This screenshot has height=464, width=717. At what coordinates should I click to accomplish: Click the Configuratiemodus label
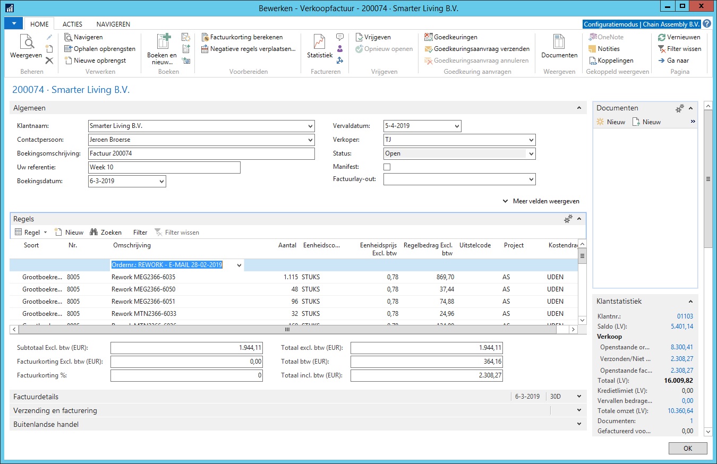click(x=642, y=24)
